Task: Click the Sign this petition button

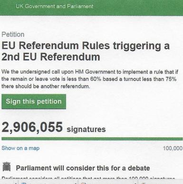Action: [x=34, y=102]
